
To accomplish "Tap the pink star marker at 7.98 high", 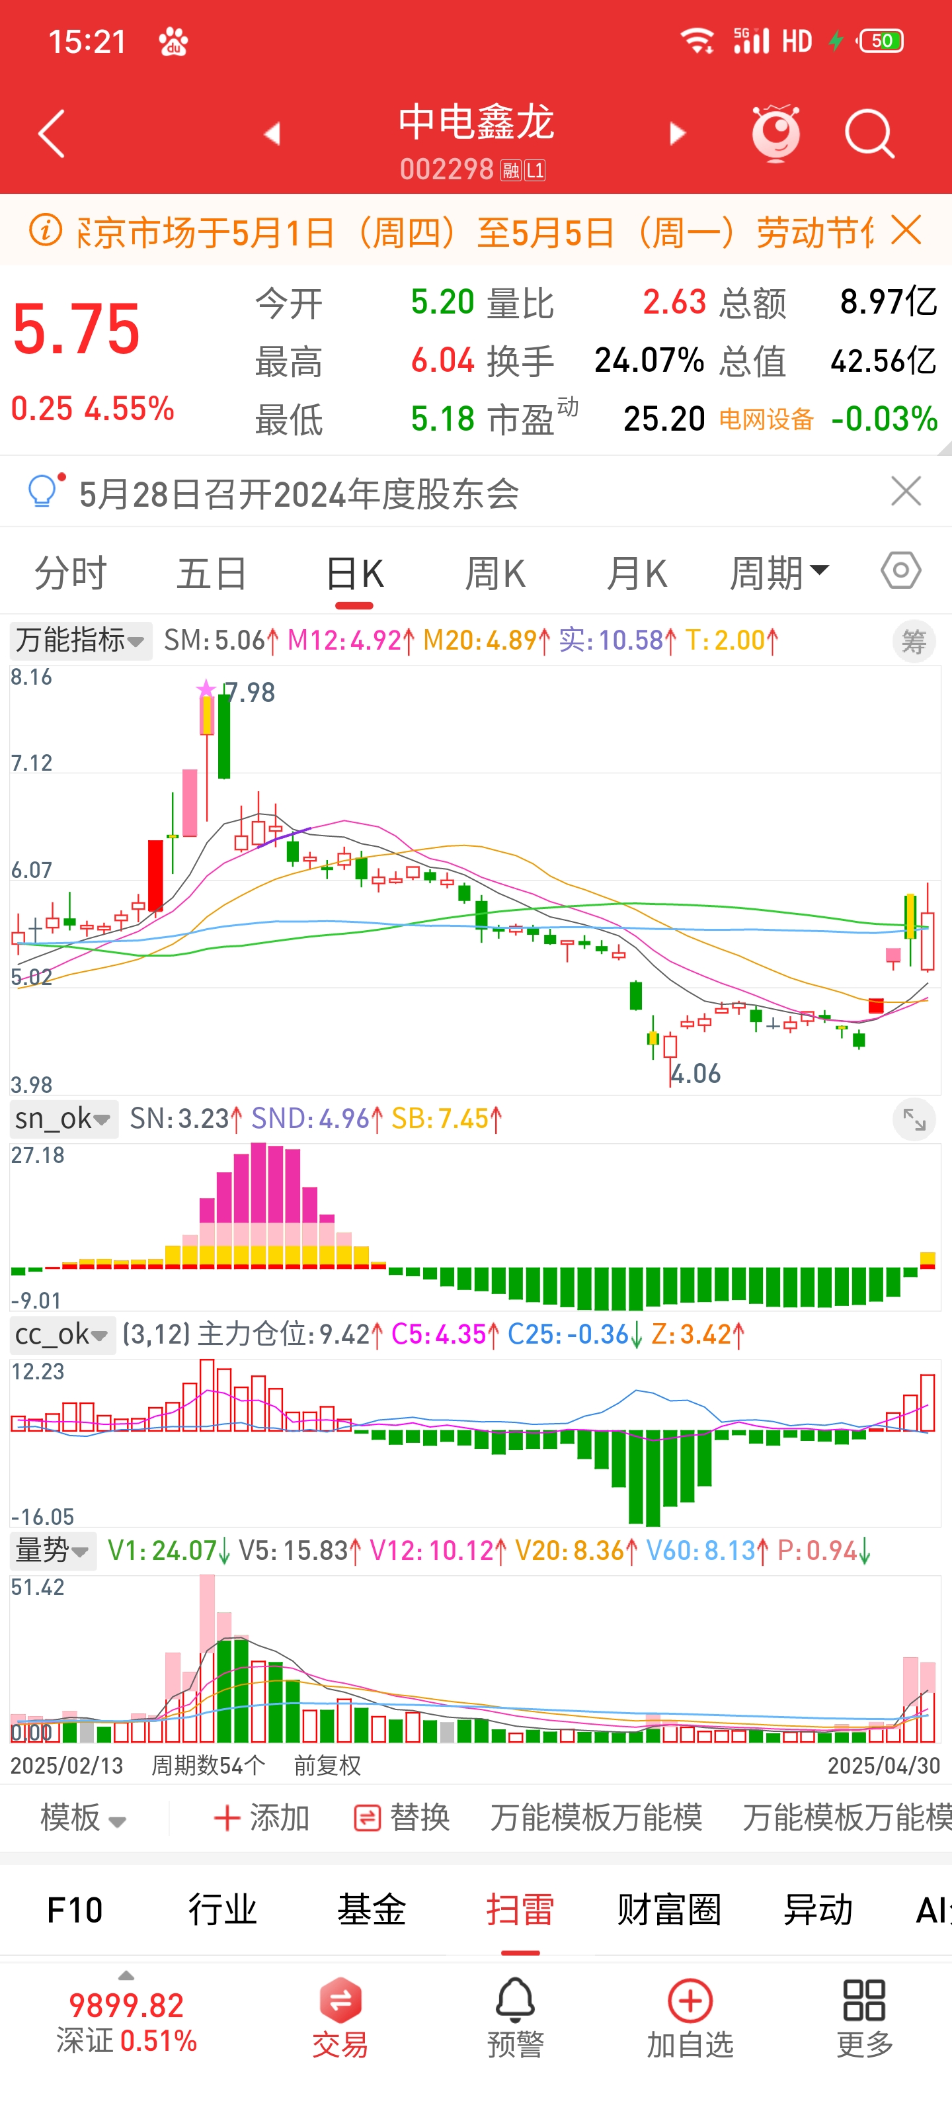I will pos(206,688).
